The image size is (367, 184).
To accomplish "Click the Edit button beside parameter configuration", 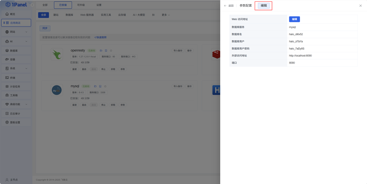I will pos(263,5).
